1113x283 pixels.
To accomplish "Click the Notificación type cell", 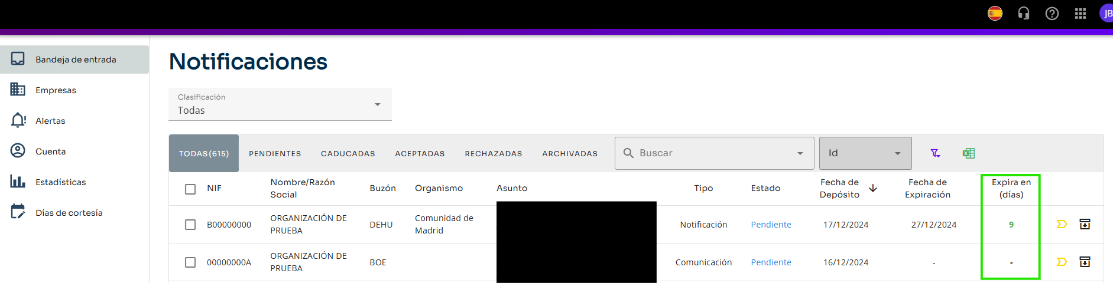I will pos(703,225).
